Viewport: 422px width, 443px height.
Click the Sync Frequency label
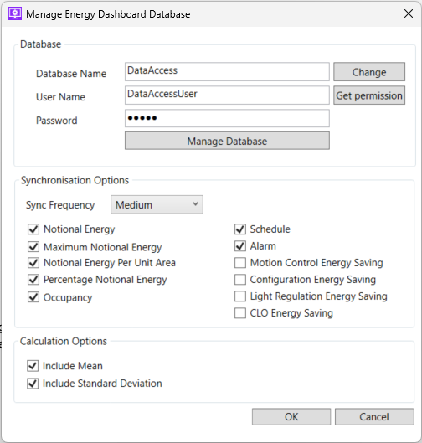(60, 205)
